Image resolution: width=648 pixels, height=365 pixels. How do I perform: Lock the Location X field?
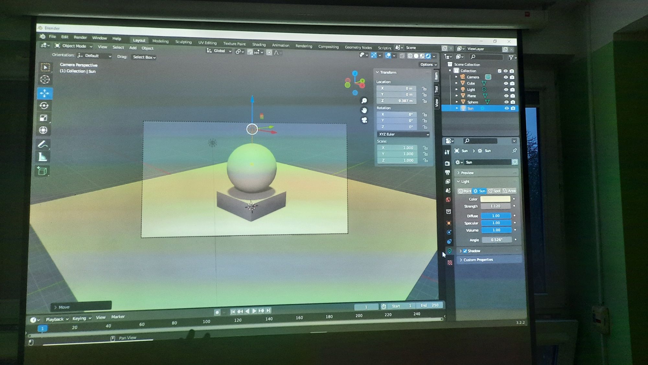click(424, 89)
